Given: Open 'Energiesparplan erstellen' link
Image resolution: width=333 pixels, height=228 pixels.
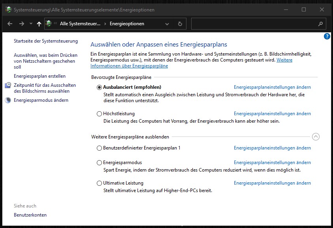Looking at the screenshot, I should click(x=40, y=76).
